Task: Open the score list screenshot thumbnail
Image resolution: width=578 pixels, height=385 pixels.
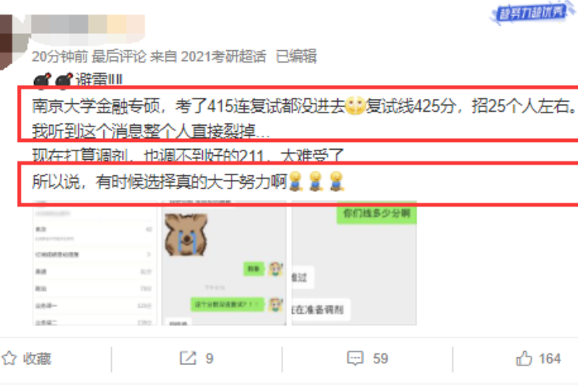Action: [95, 263]
